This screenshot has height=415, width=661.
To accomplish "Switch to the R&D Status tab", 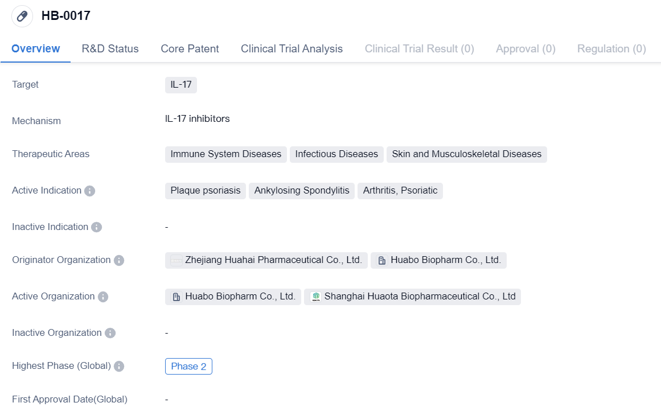I will pyautogui.click(x=110, y=49).
